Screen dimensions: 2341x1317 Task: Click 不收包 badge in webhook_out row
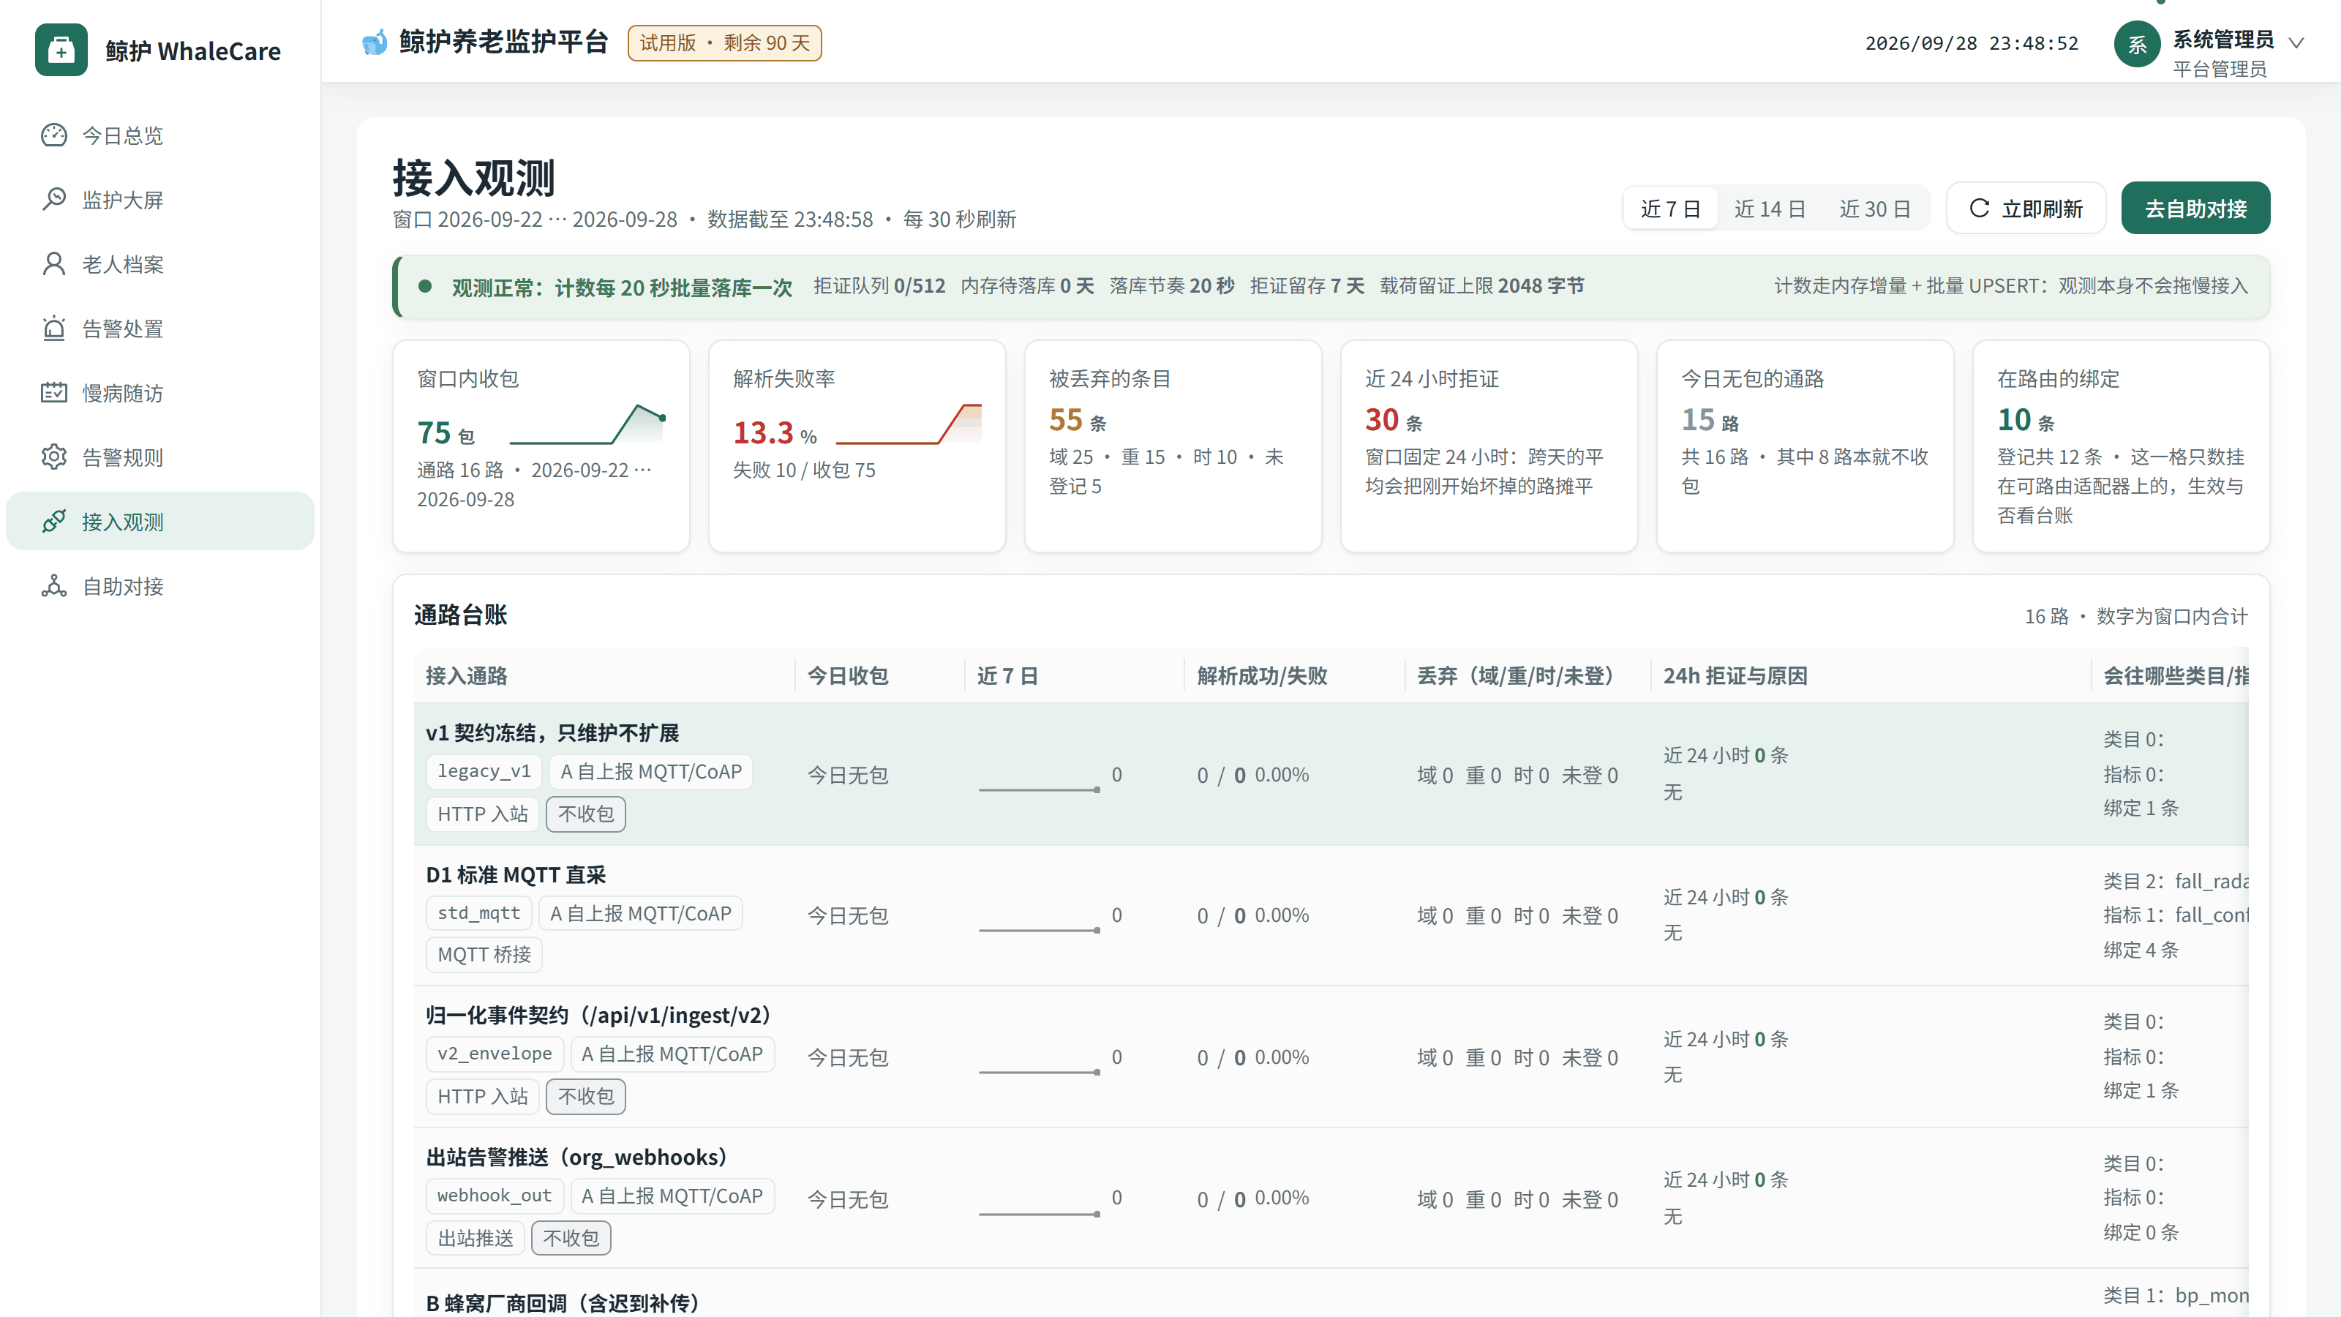571,1238
